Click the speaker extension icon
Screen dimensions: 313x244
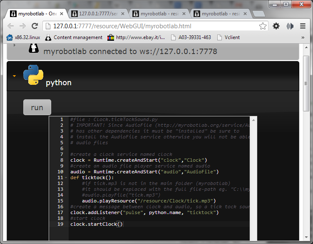(x=290, y=26)
